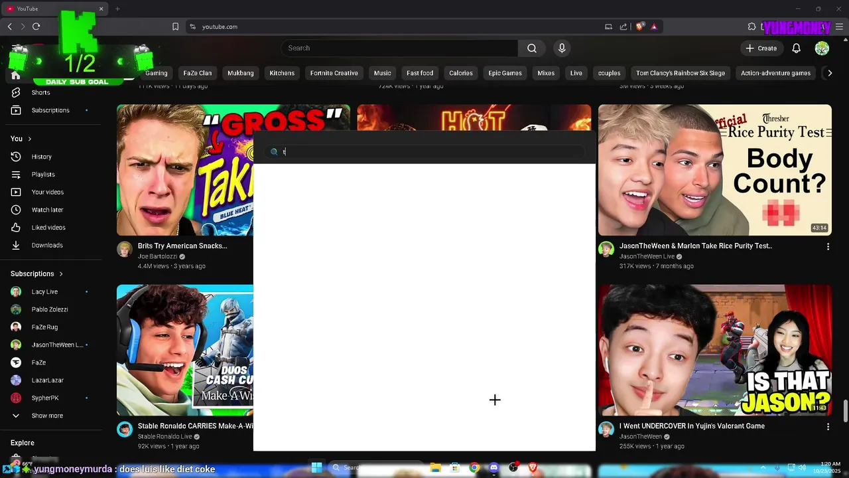
Task: Select the Epic Games chip
Action: click(x=505, y=73)
